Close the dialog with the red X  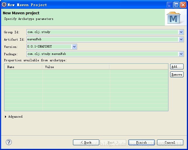click(183, 5)
